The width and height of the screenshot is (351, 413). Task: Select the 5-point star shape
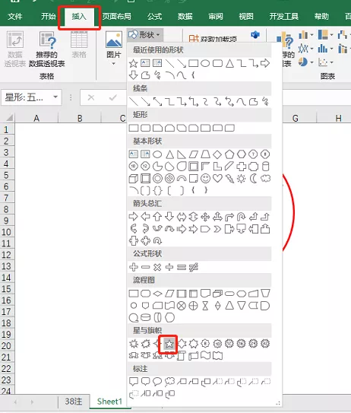169,344
